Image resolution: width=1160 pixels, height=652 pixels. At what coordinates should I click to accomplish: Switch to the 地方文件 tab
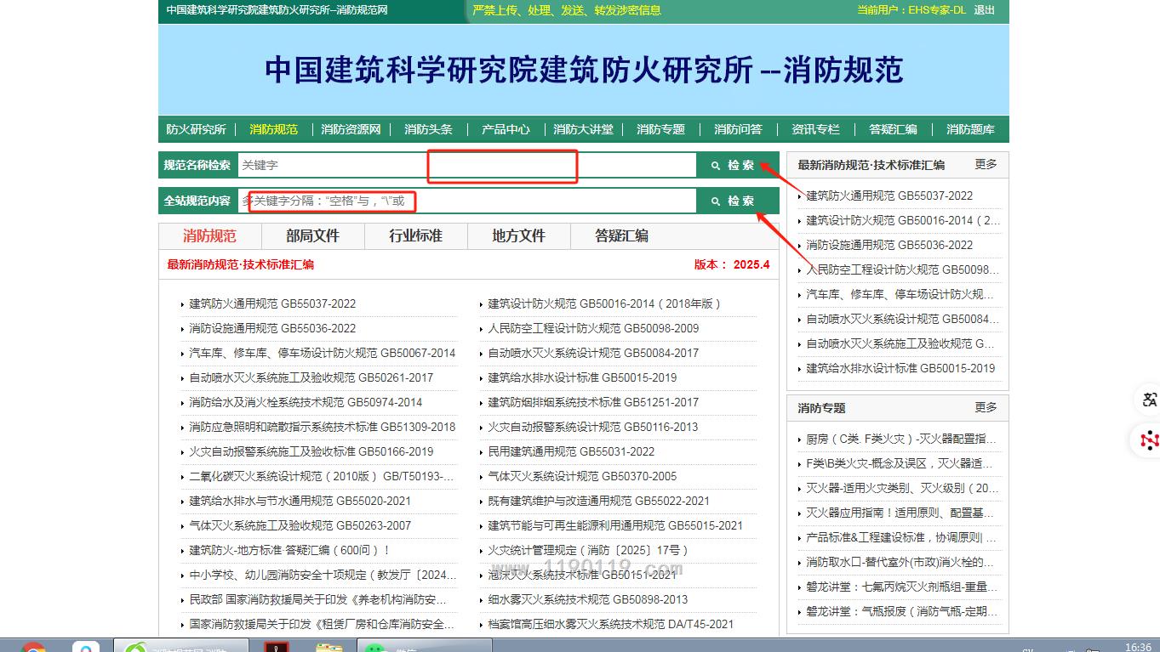518,235
